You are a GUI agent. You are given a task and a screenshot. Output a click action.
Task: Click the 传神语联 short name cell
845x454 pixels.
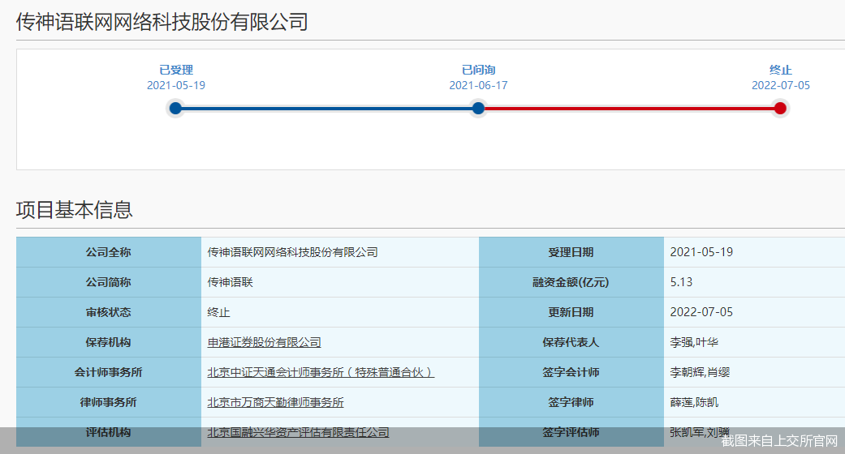point(231,282)
